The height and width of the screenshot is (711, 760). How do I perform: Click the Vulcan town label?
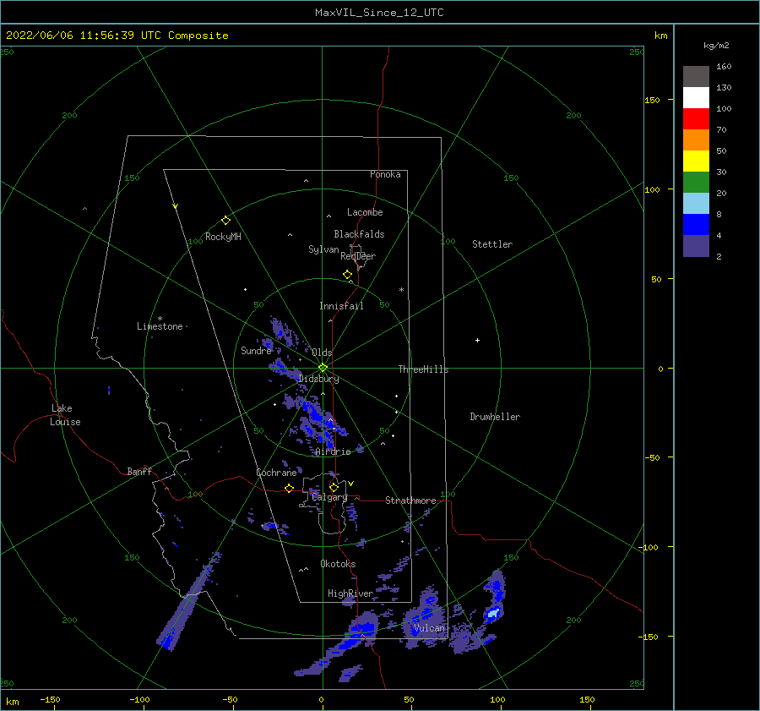[429, 628]
